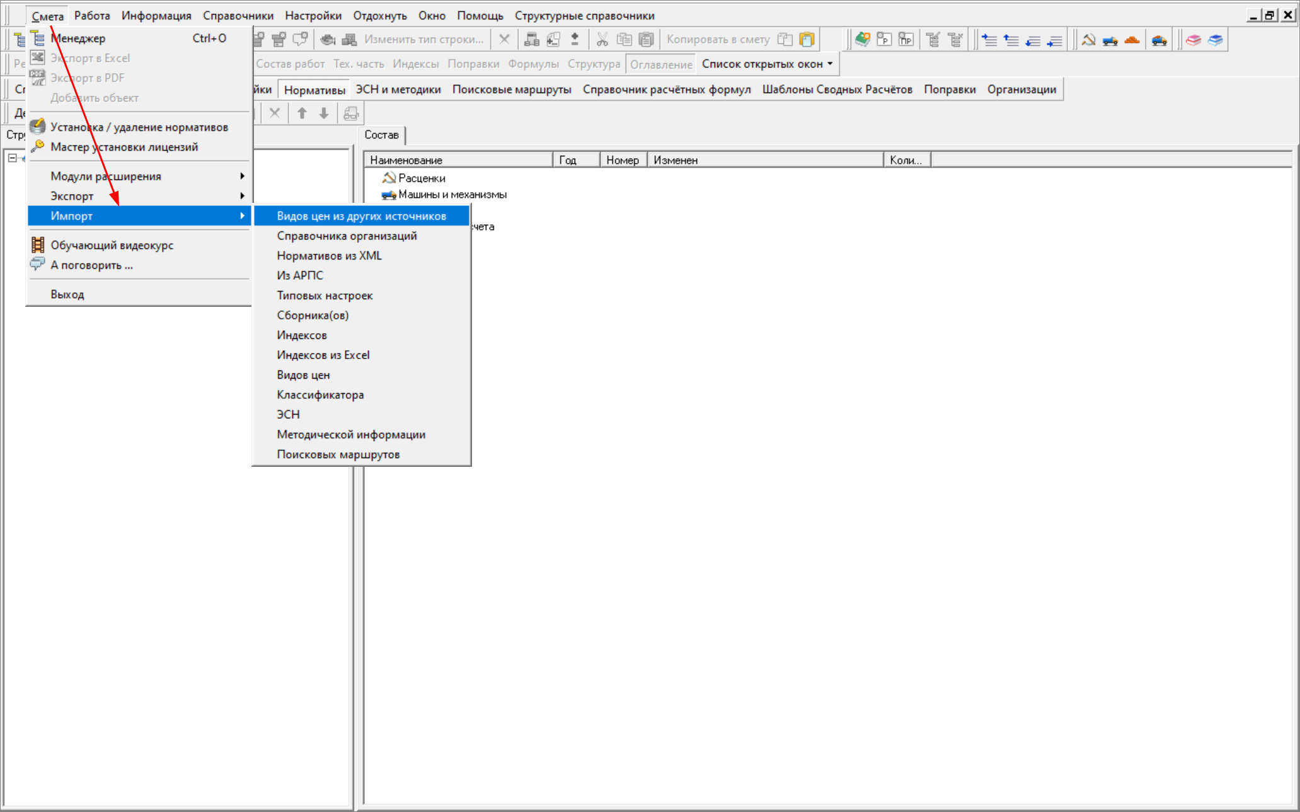Click the X delete icon in the Нормативы toolbar

click(275, 113)
